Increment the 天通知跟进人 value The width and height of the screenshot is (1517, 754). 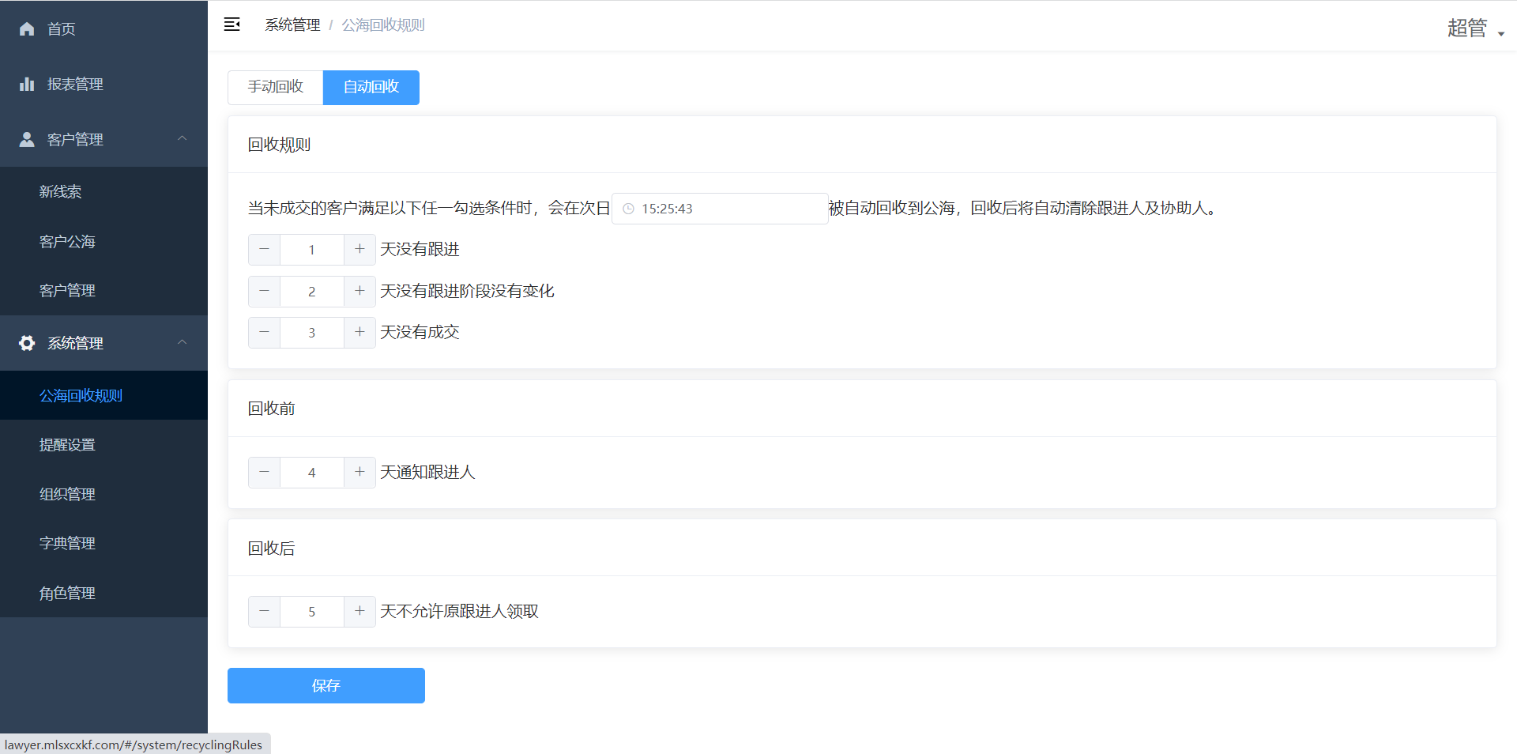click(359, 472)
